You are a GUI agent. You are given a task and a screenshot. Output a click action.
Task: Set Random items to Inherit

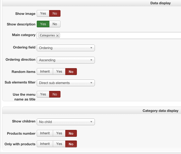click(x=45, y=72)
